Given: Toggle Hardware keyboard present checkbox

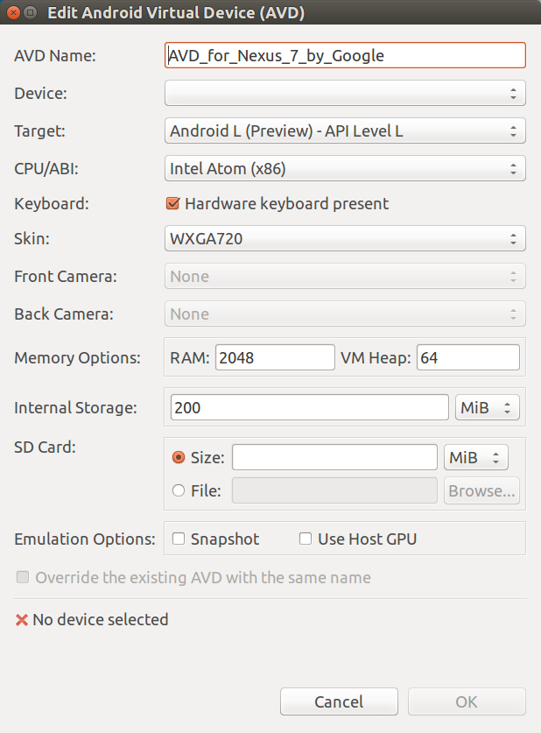Looking at the screenshot, I should (172, 203).
